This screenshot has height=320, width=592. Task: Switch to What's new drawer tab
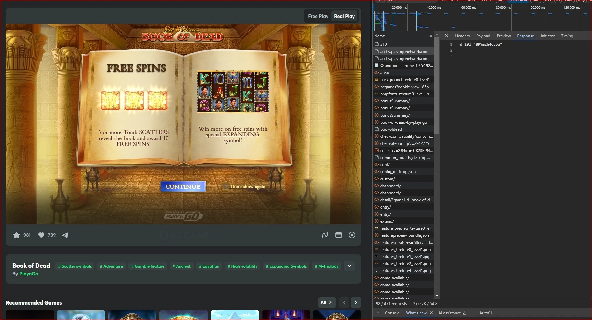coord(416,313)
